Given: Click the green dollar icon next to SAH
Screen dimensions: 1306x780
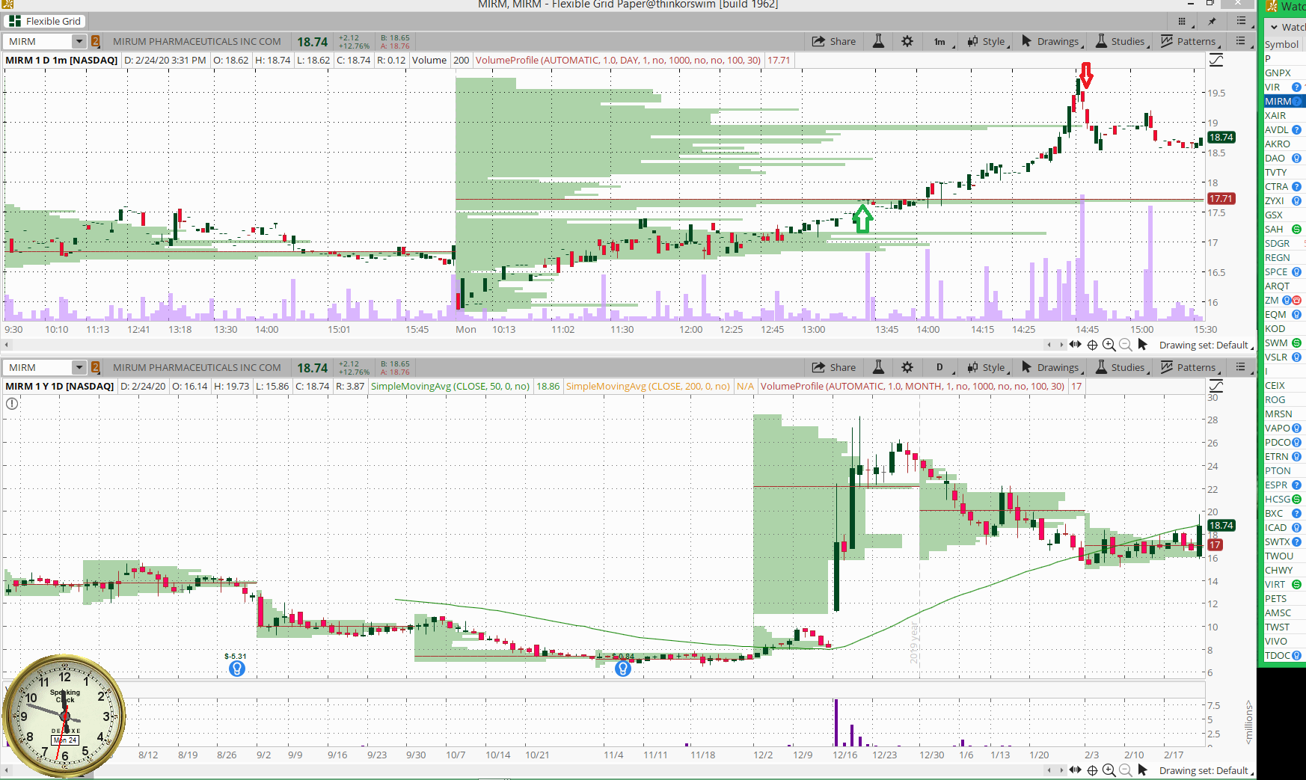Looking at the screenshot, I should [x=1296, y=230].
